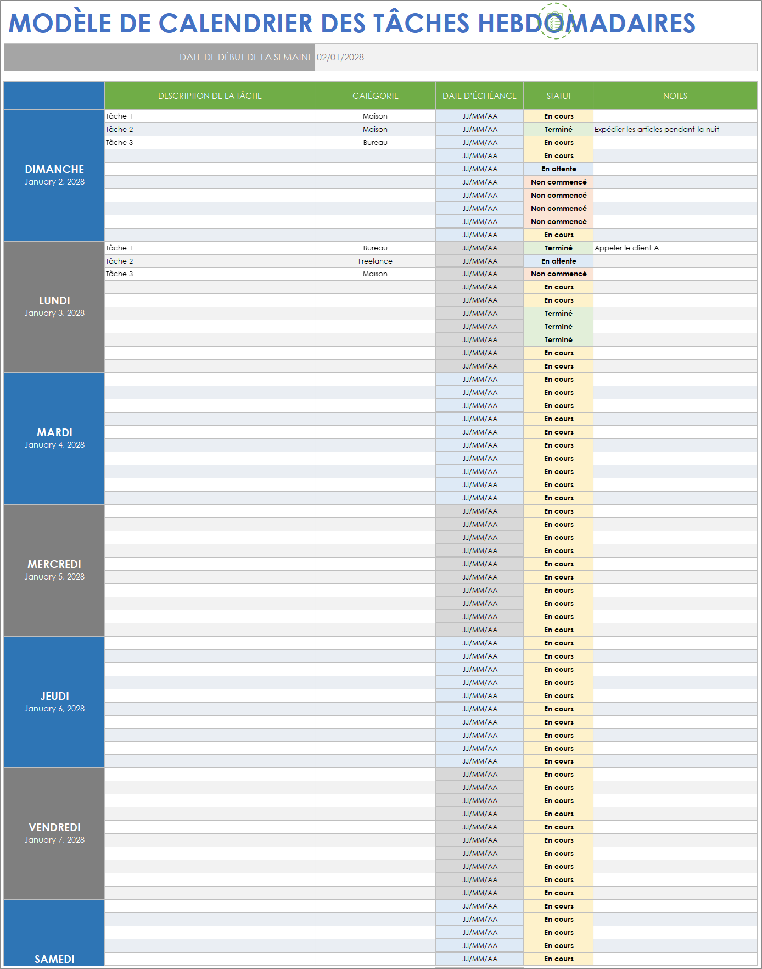Click the Freelance category cell

coord(376,261)
